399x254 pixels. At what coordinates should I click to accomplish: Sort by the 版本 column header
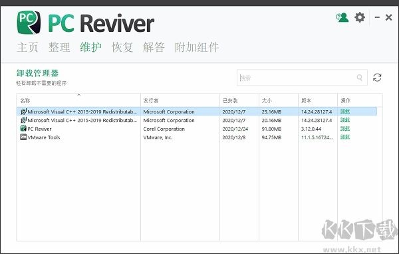tap(318, 101)
